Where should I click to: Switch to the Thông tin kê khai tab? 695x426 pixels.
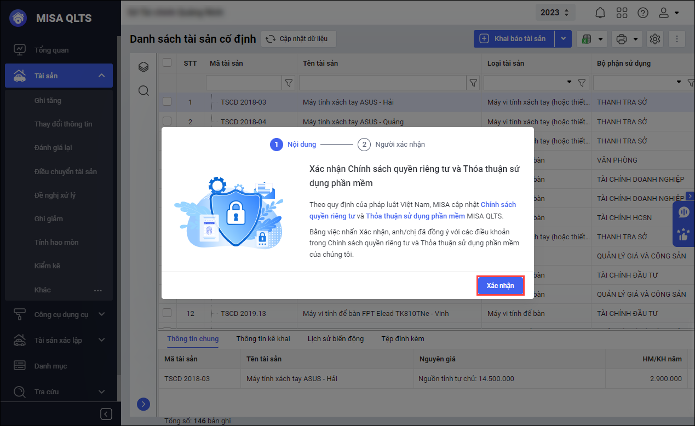click(x=263, y=339)
